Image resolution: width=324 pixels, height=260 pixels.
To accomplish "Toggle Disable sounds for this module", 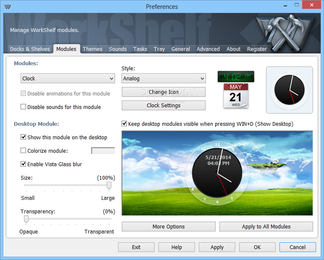I will (24, 107).
